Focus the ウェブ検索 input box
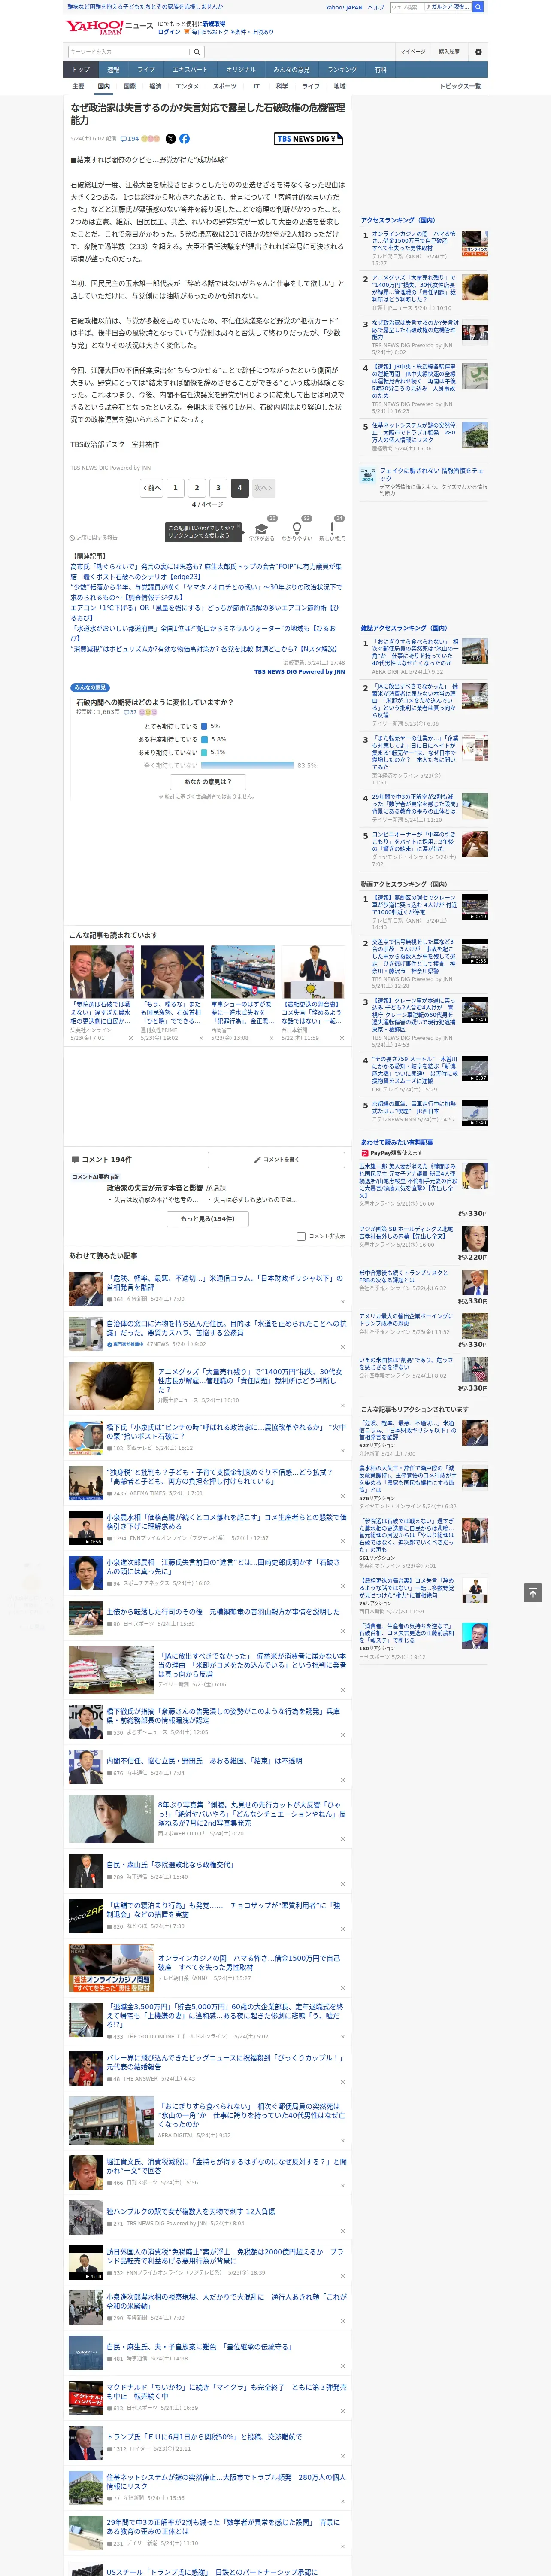551x2576 pixels. pos(406,7)
